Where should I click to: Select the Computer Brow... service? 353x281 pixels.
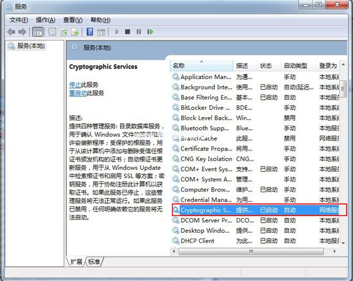tap(205, 190)
